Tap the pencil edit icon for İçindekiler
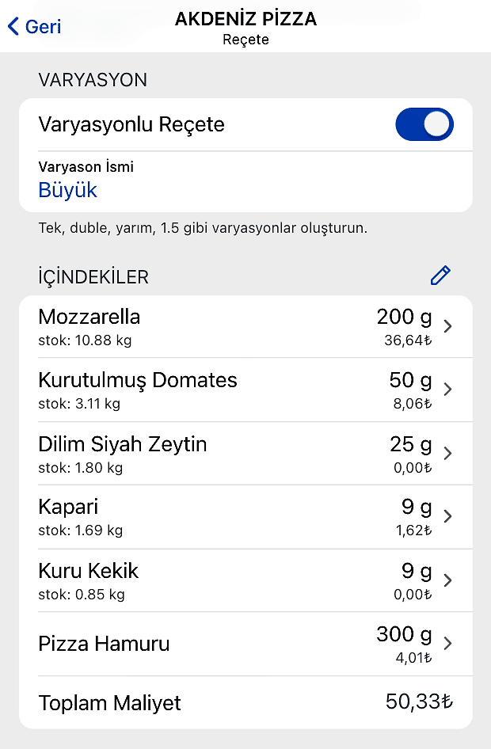Viewport: 491px width, 749px height. 440,276
